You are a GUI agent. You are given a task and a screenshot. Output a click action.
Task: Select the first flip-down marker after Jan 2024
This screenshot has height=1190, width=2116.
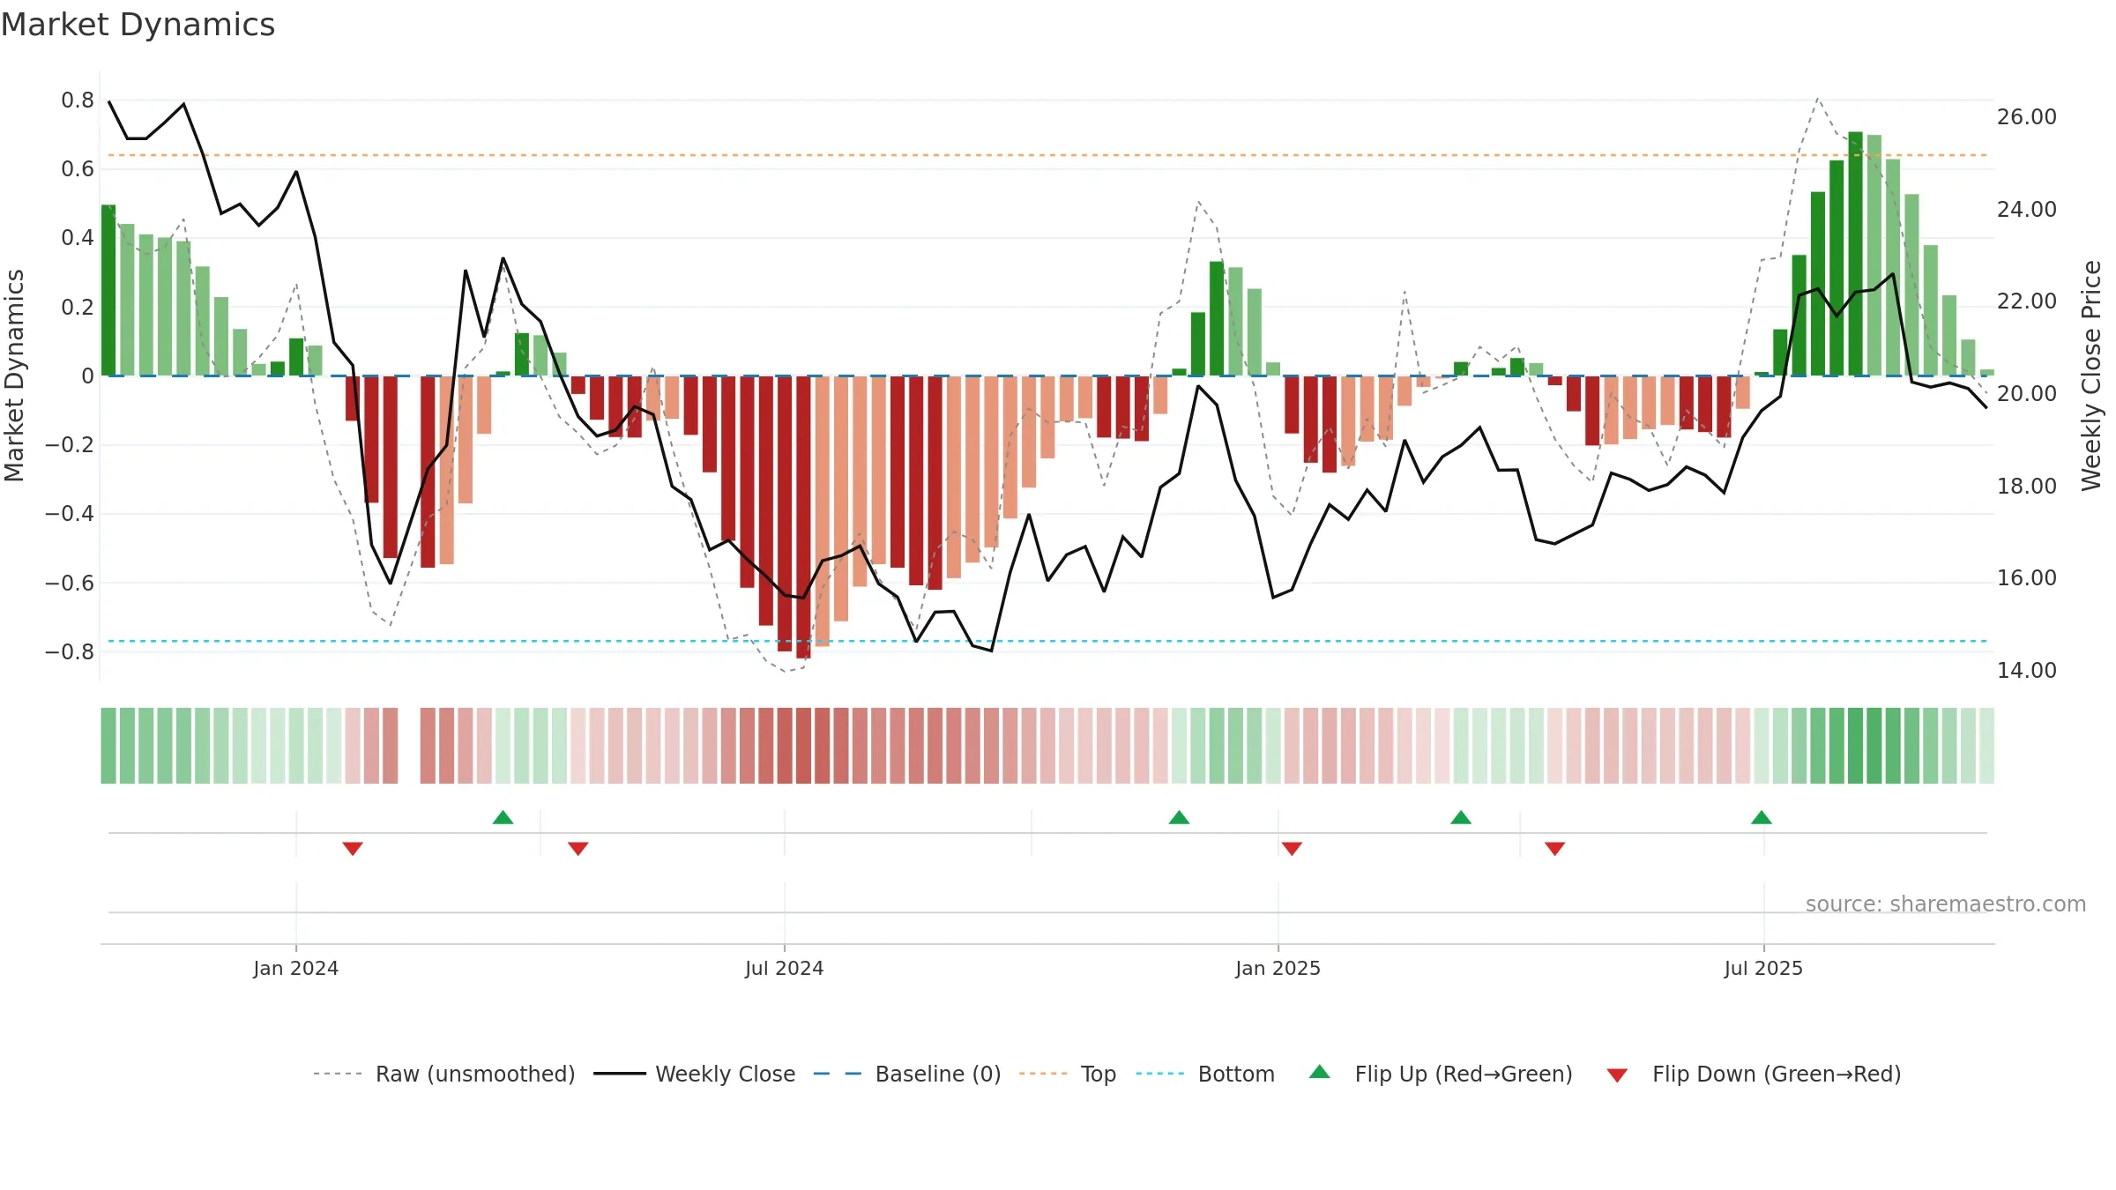[x=353, y=848]
